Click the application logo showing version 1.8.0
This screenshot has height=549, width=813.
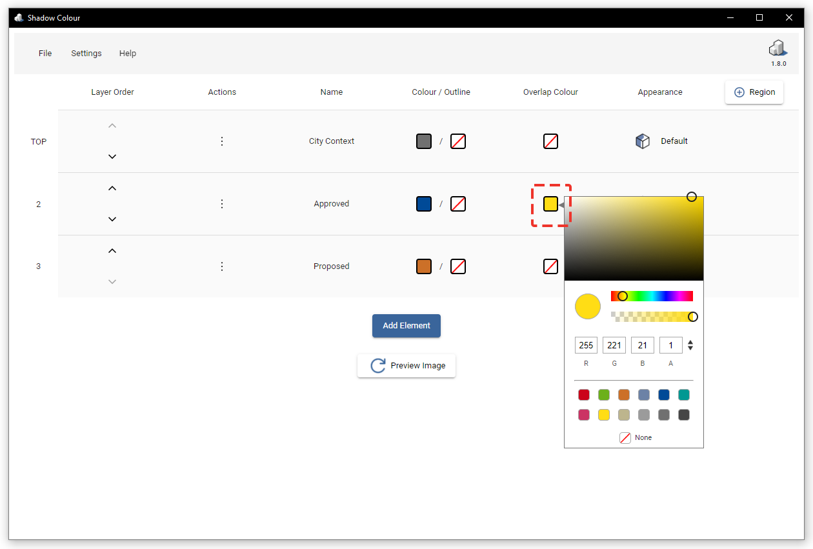coord(778,48)
